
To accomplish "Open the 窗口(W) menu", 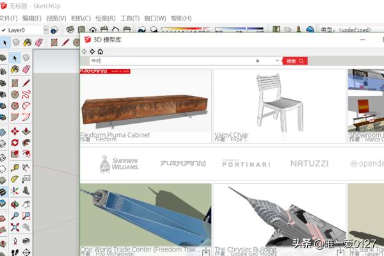I will click(x=156, y=19).
